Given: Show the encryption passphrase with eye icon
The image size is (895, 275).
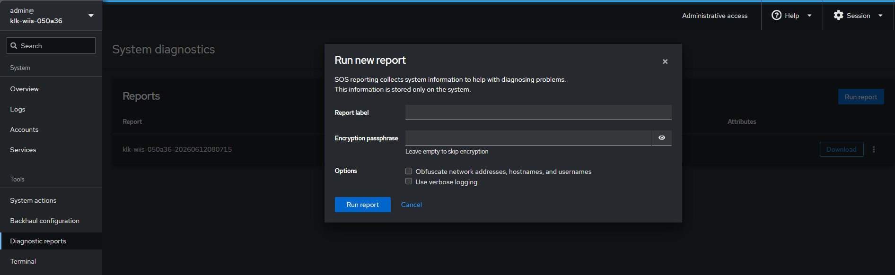Looking at the screenshot, I should tap(661, 137).
